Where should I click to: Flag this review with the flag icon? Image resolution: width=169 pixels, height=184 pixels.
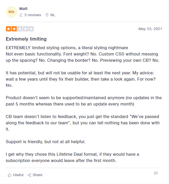pyautogui.click(x=156, y=173)
